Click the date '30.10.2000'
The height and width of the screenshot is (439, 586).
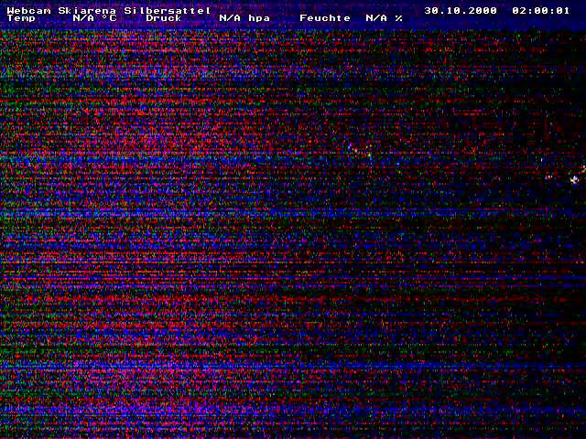click(461, 10)
